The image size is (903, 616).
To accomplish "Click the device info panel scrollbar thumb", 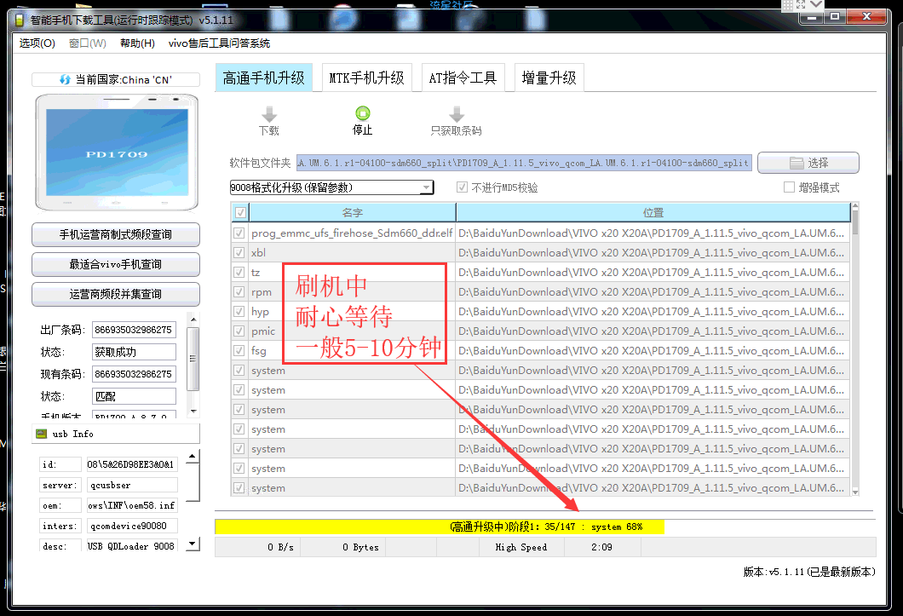I will click(193, 359).
